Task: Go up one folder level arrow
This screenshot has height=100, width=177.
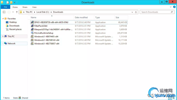Action: click(17, 12)
